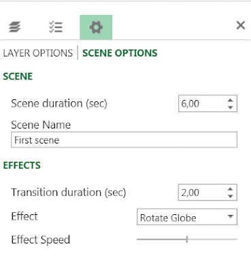Select the settings gear icon tab

96,27
